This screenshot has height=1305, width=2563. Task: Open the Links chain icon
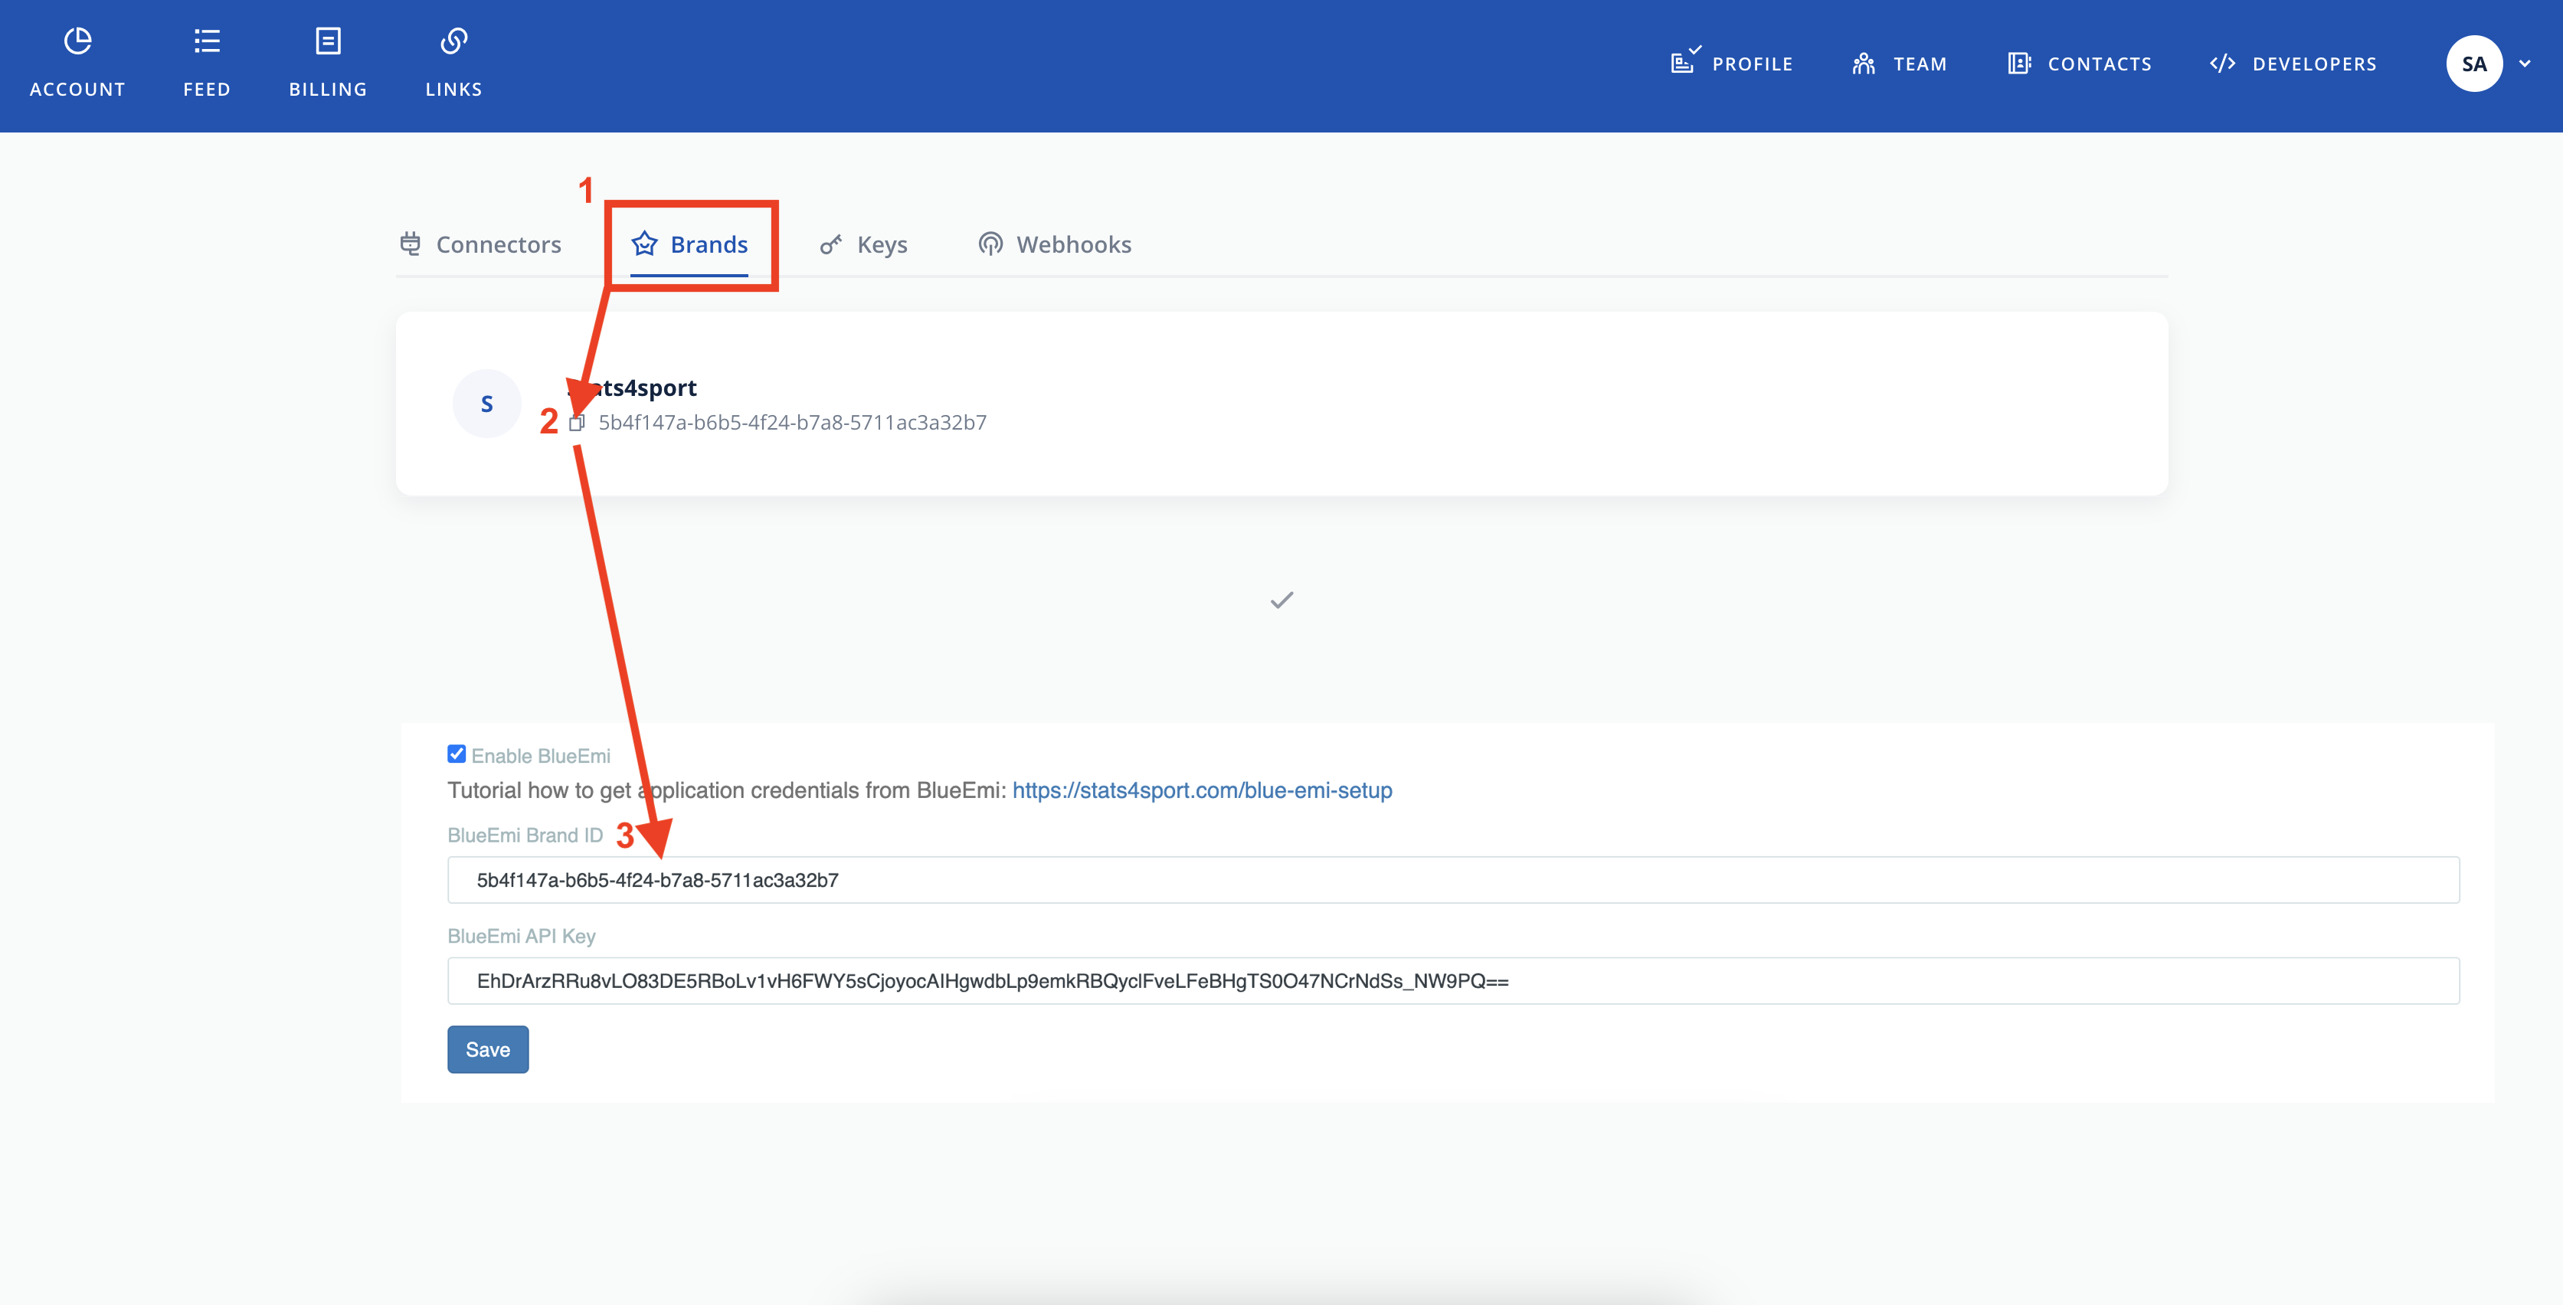pyautogui.click(x=453, y=42)
